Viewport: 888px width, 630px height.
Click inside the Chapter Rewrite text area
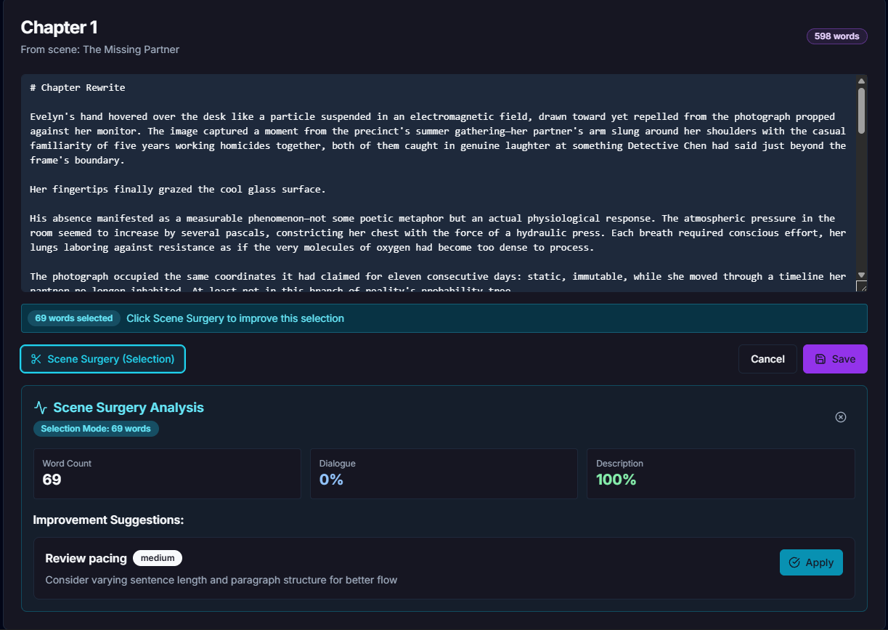pos(436,182)
